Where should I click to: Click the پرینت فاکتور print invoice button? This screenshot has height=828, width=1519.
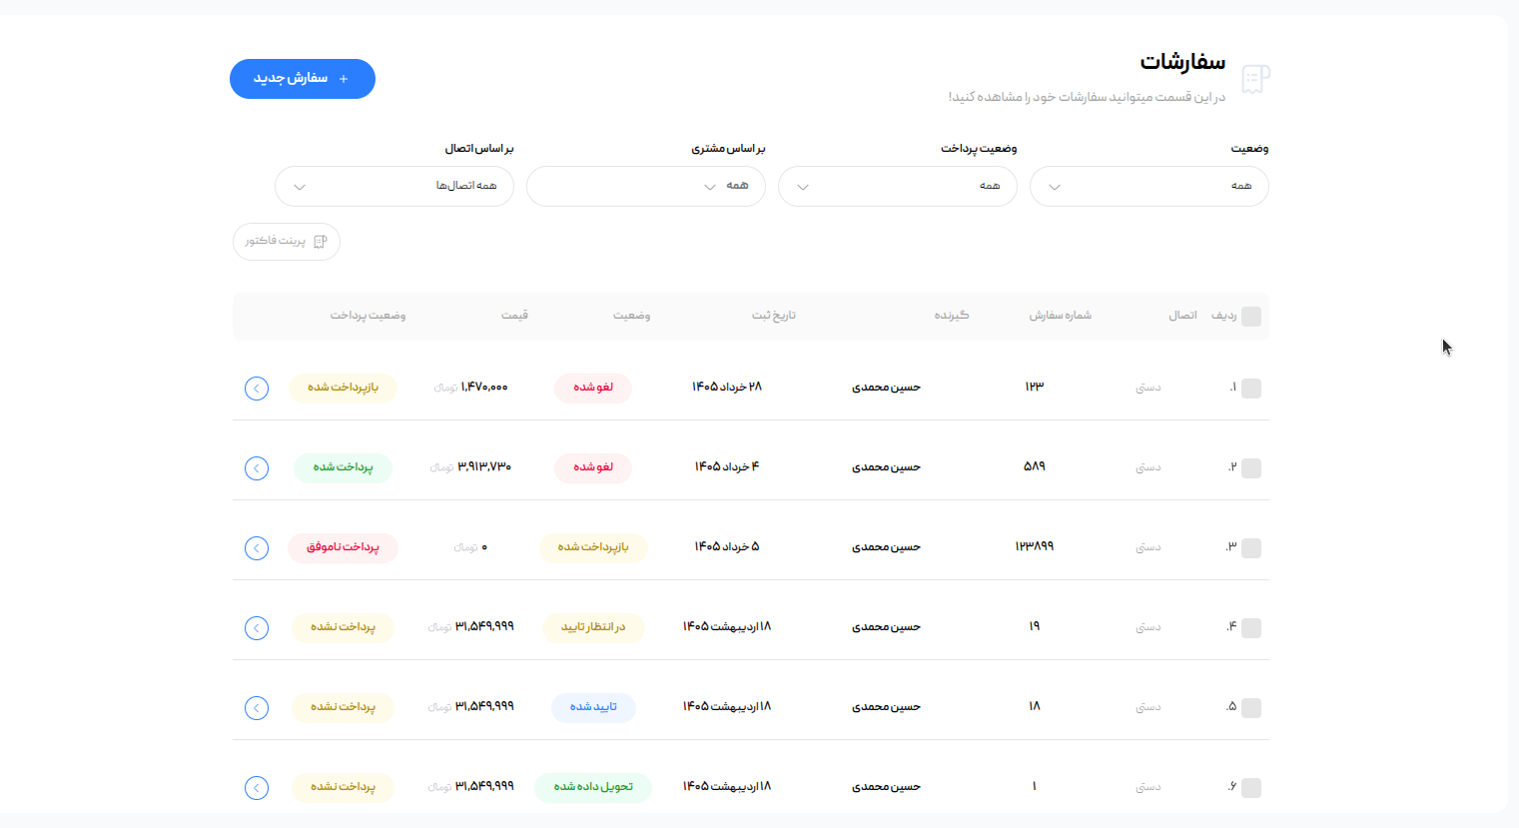tap(287, 242)
